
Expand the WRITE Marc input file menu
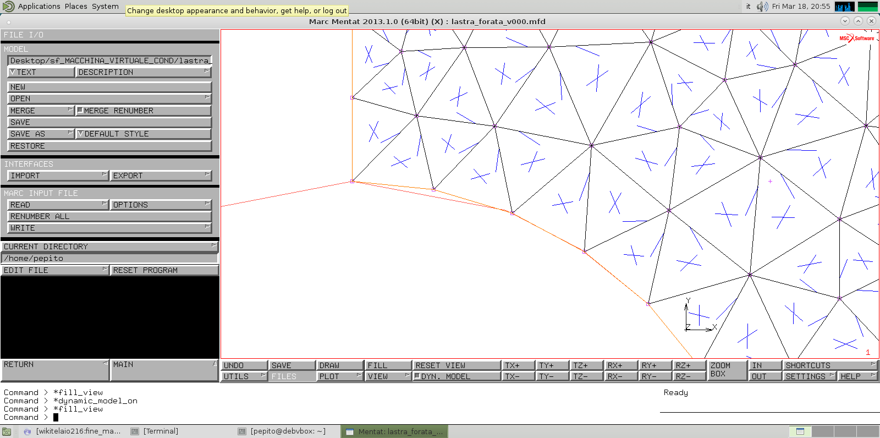tap(109, 228)
